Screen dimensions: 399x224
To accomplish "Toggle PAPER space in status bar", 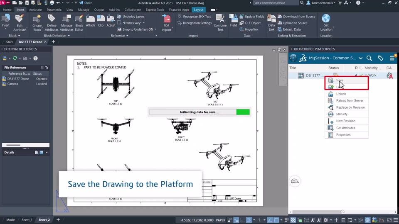I will pyautogui.click(x=221, y=220).
